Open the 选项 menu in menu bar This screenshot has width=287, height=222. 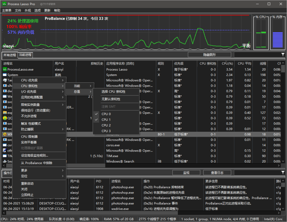(x=37, y=10)
